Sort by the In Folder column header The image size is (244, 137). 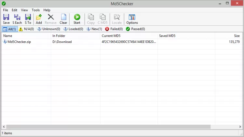(75, 36)
